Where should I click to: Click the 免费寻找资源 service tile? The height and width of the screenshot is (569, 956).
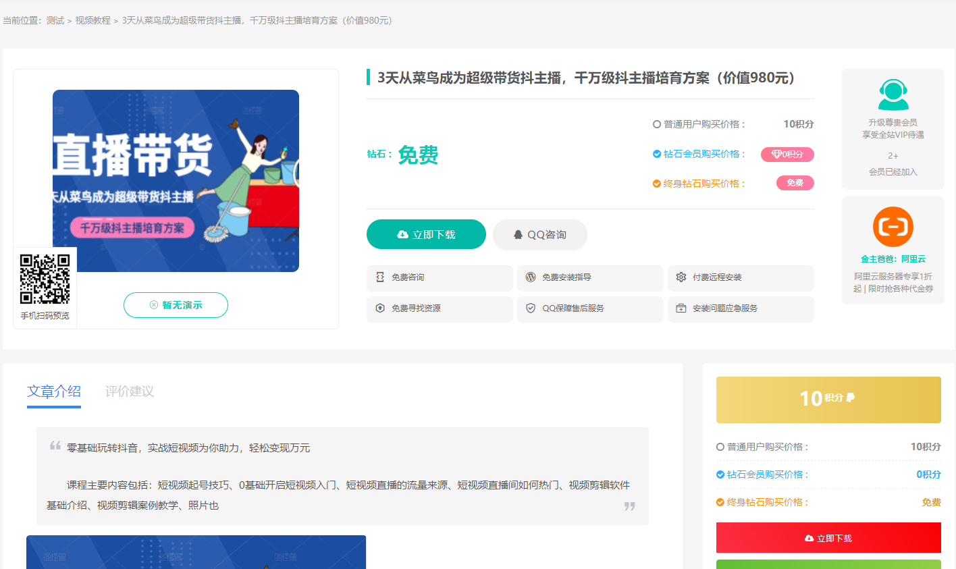(440, 309)
